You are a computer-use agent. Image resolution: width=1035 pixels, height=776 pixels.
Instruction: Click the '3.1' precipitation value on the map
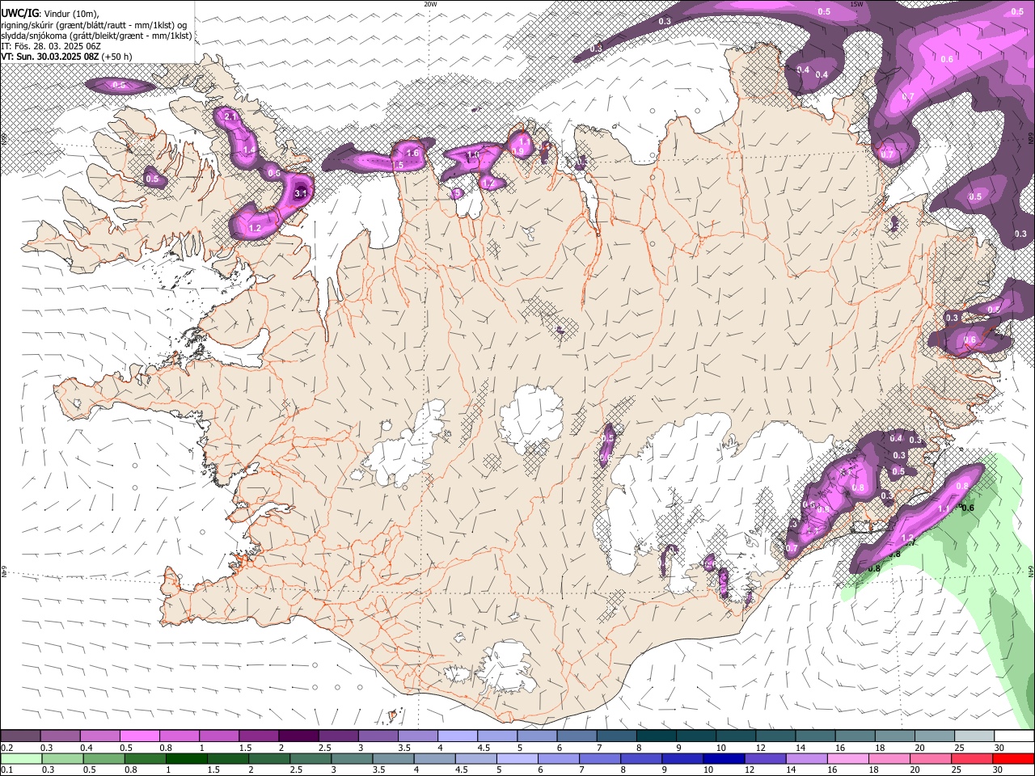pos(301,193)
